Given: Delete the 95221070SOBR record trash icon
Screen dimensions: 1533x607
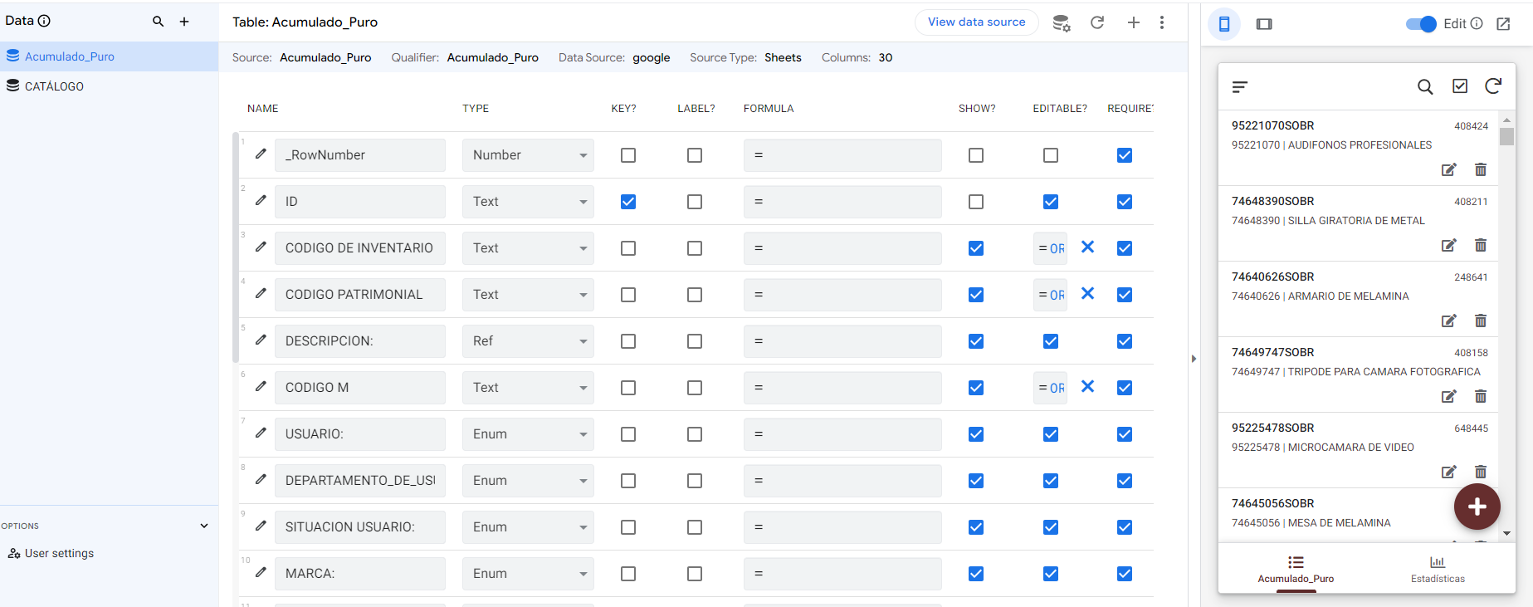Looking at the screenshot, I should coord(1480,169).
